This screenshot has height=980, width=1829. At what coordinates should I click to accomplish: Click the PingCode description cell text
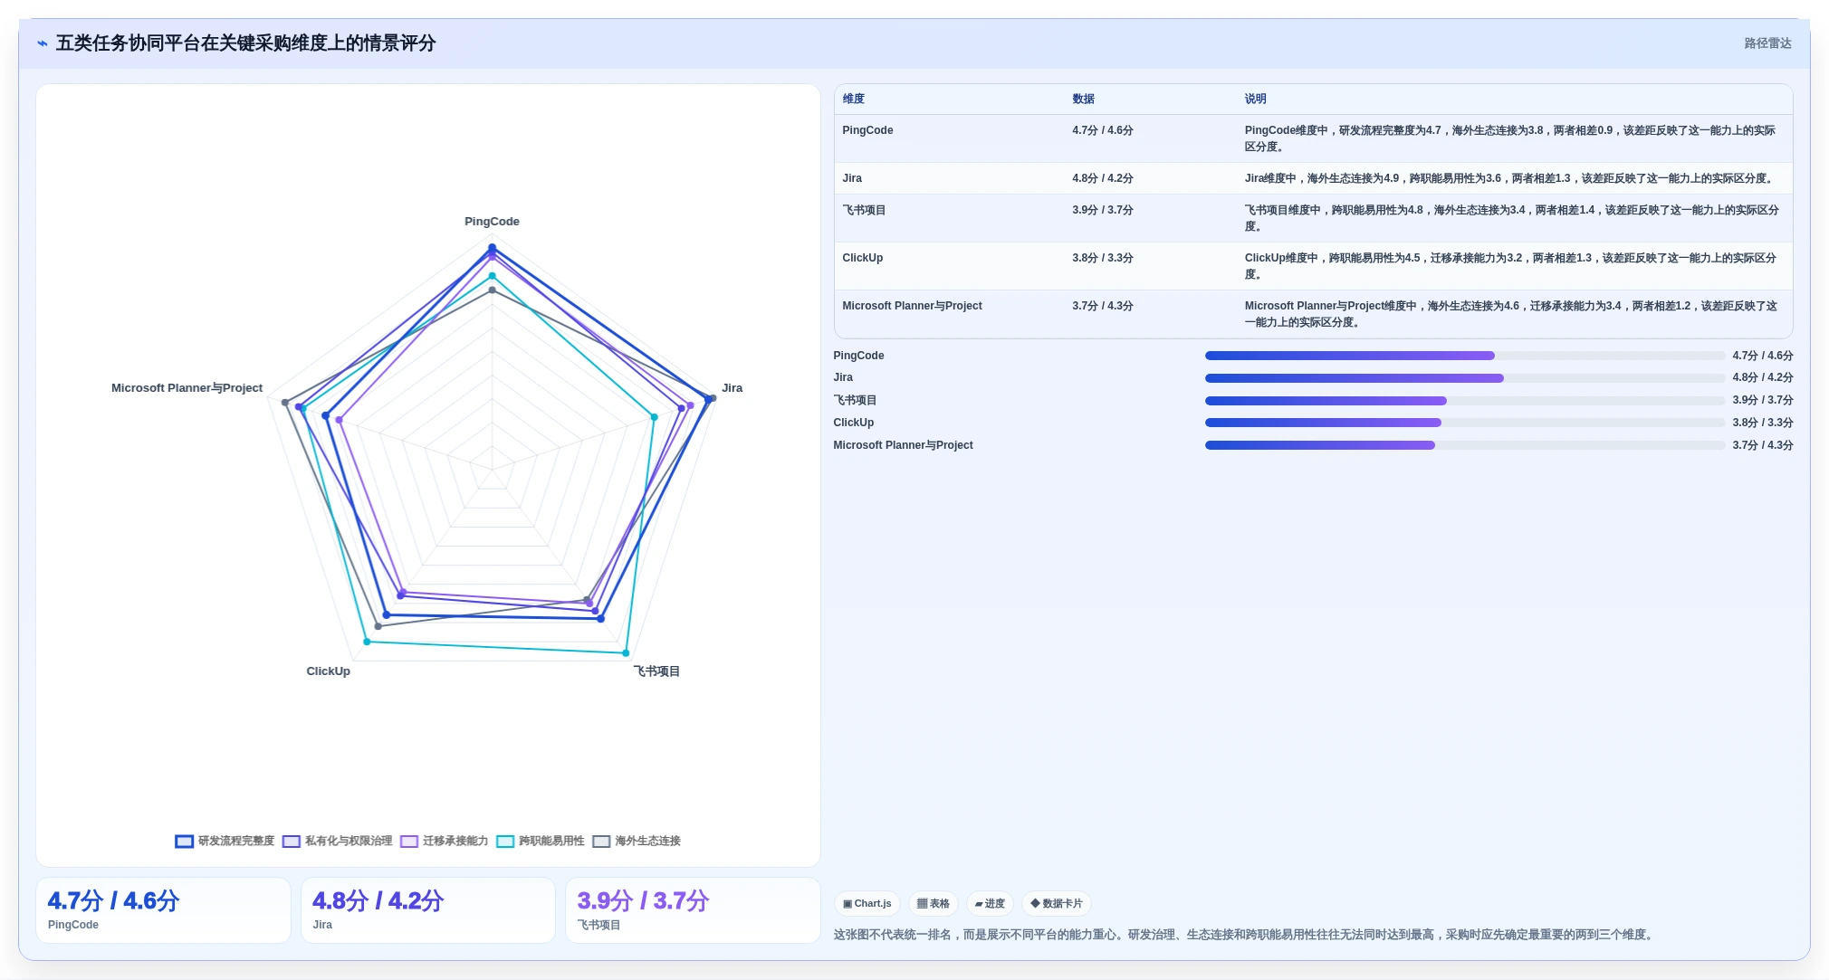(1509, 138)
